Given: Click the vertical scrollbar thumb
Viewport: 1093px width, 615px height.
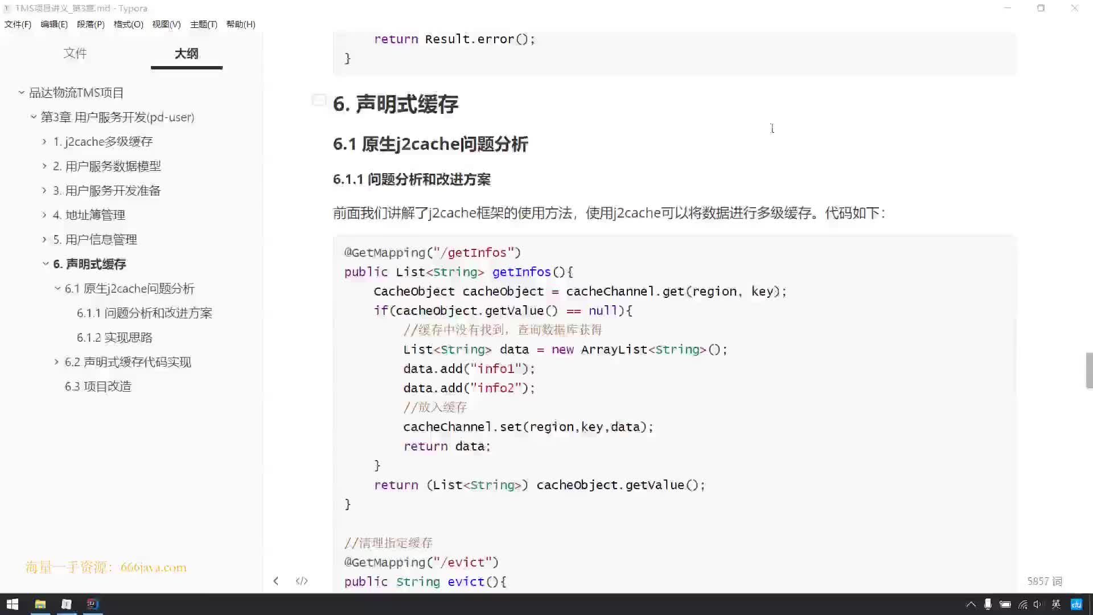Looking at the screenshot, I should coord(1089,370).
